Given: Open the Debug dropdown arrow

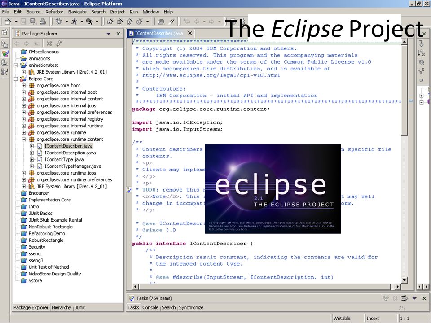Looking at the screenshot, I should (66, 22).
